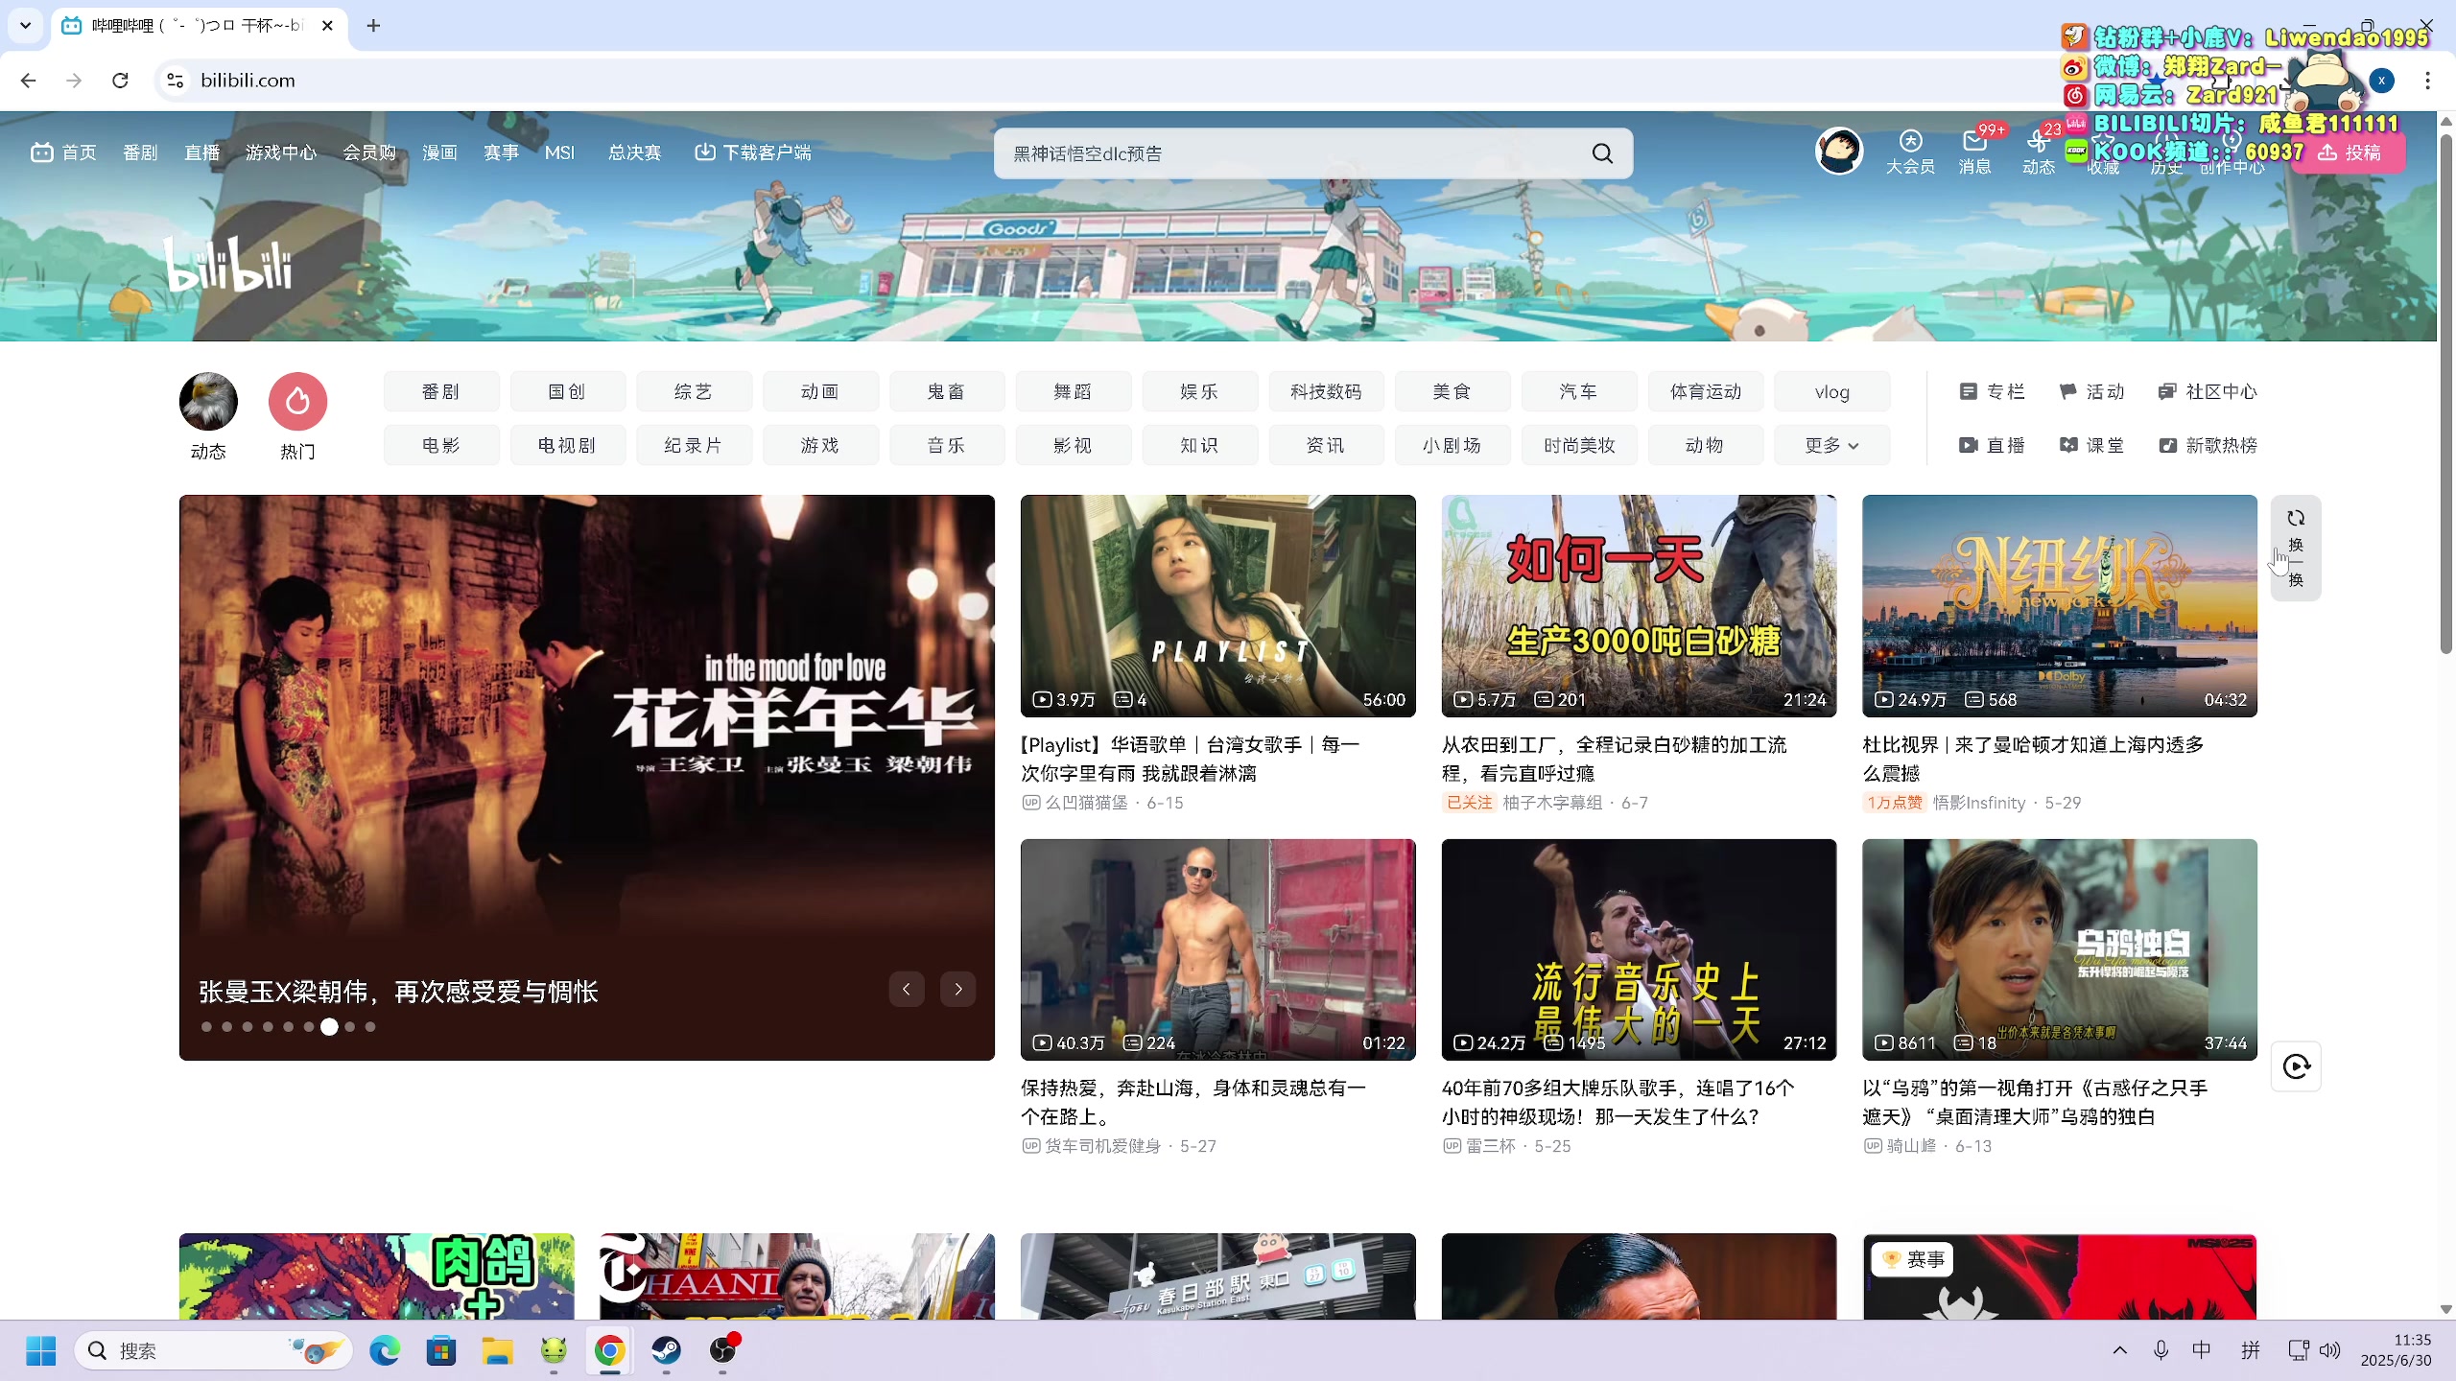The image size is (2456, 1381).
Task: Open uploader 柚子木字幕组 link
Action: tap(1552, 803)
